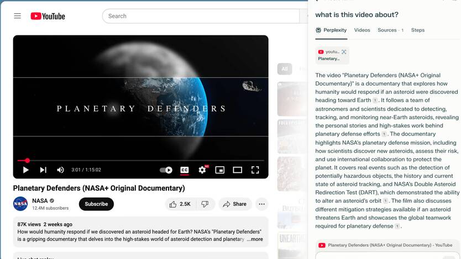Enter full screen mode
This screenshot has height=259, width=461.
pos(255,170)
